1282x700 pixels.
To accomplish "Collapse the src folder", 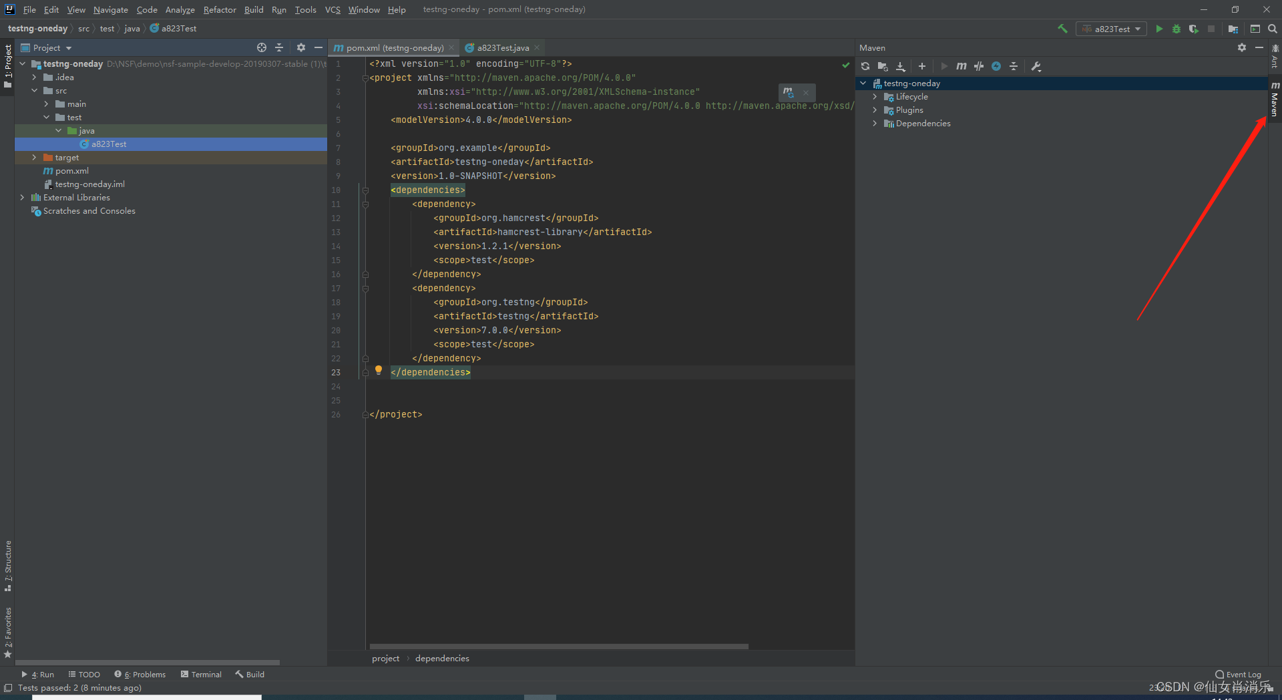I will click(34, 91).
